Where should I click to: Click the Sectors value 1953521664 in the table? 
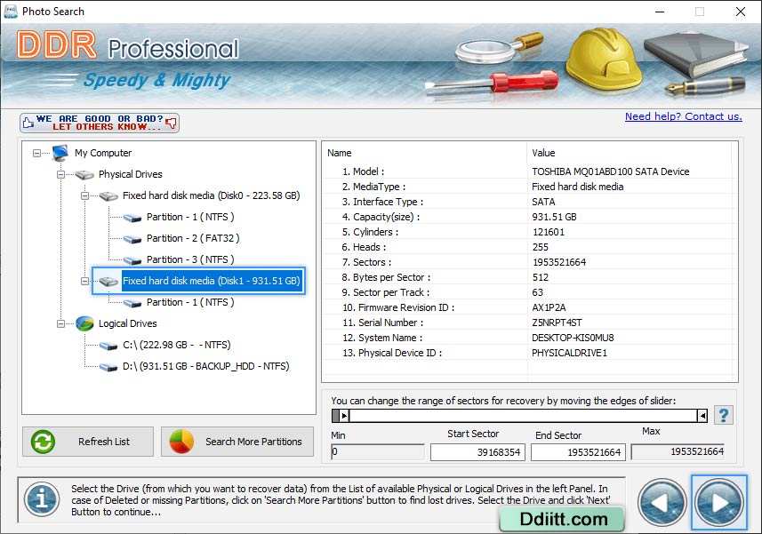coord(559,262)
